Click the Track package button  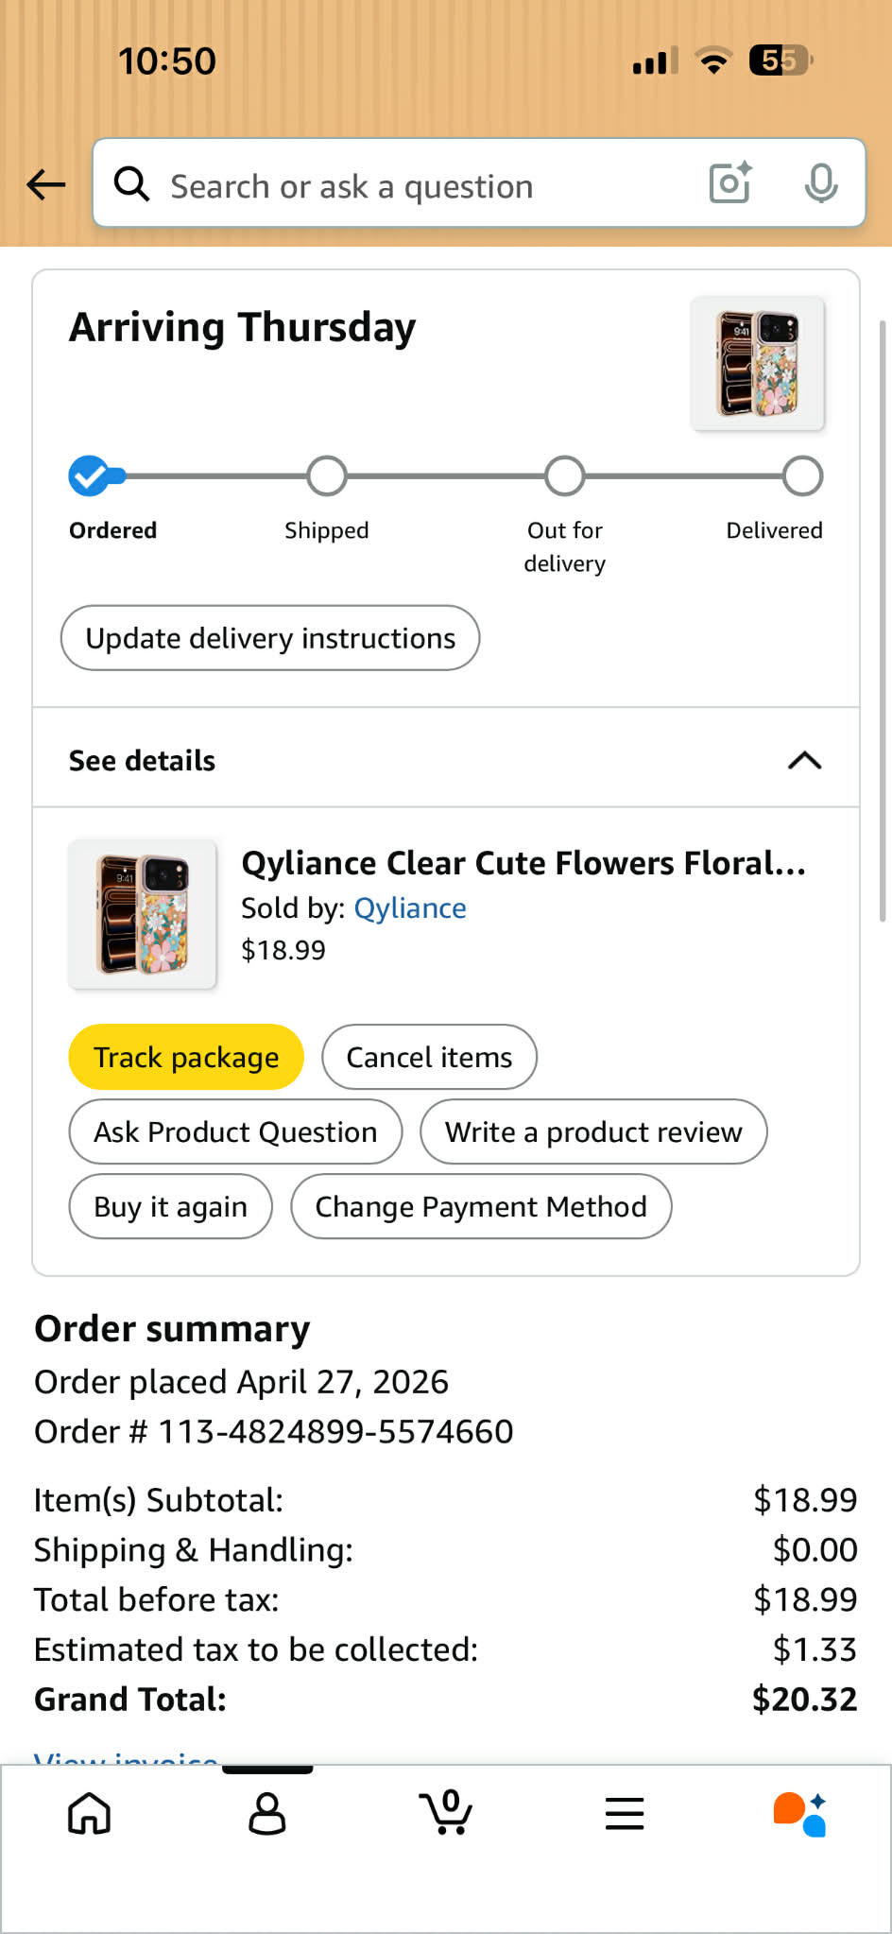[x=186, y=1057]
